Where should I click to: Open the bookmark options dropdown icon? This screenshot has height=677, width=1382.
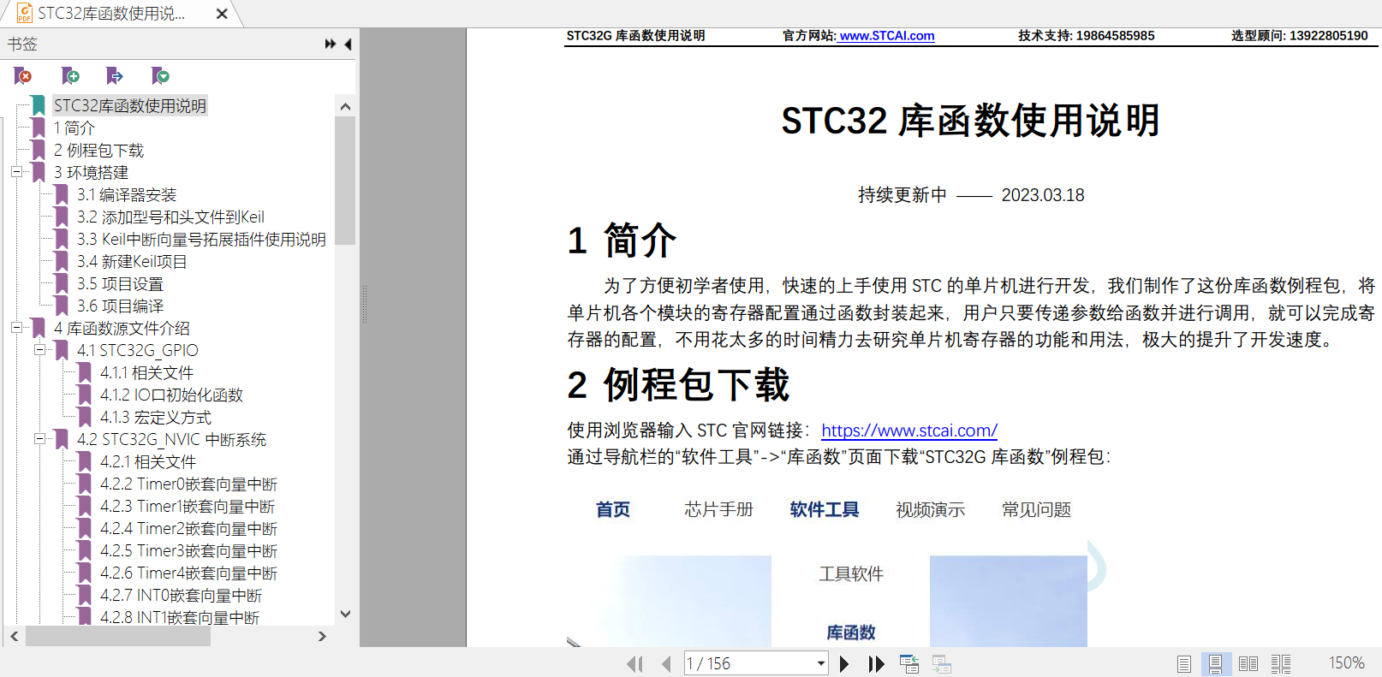click(x=160, y=76)
